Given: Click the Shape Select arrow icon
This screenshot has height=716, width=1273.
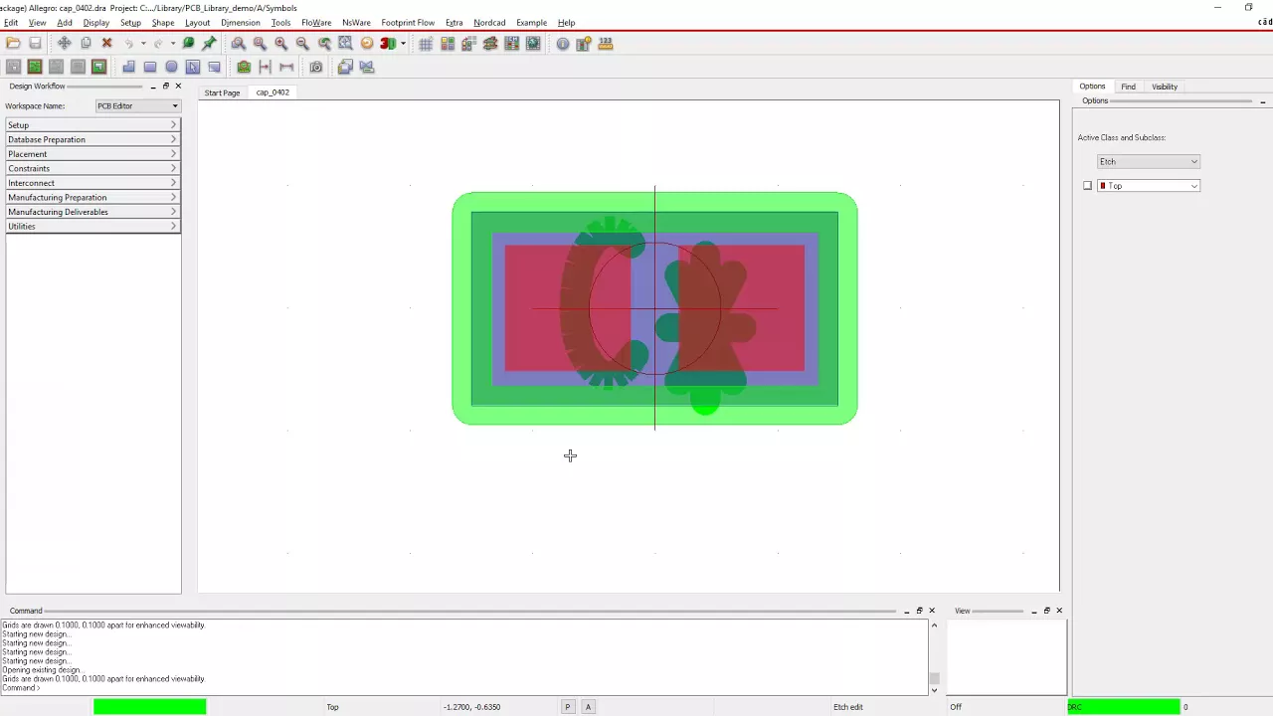Looking at the screenshot, I should pyautogui.click(x=193, y=67).
